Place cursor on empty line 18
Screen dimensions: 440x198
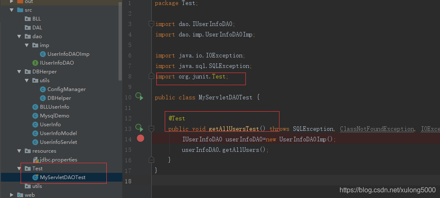coord(296,180)
